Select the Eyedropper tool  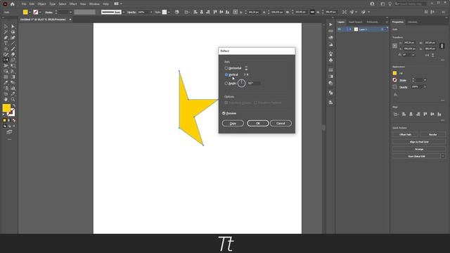pos(6,83)
